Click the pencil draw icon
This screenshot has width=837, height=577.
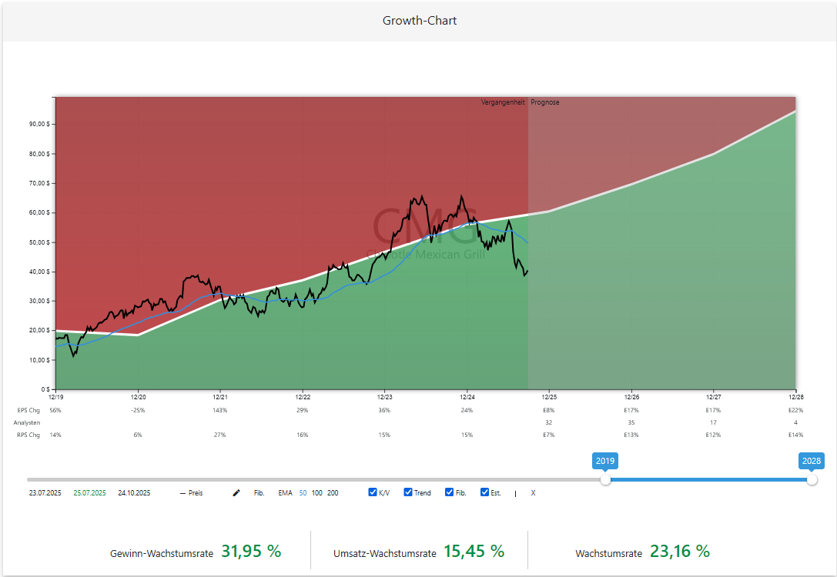tap(236, 492)
